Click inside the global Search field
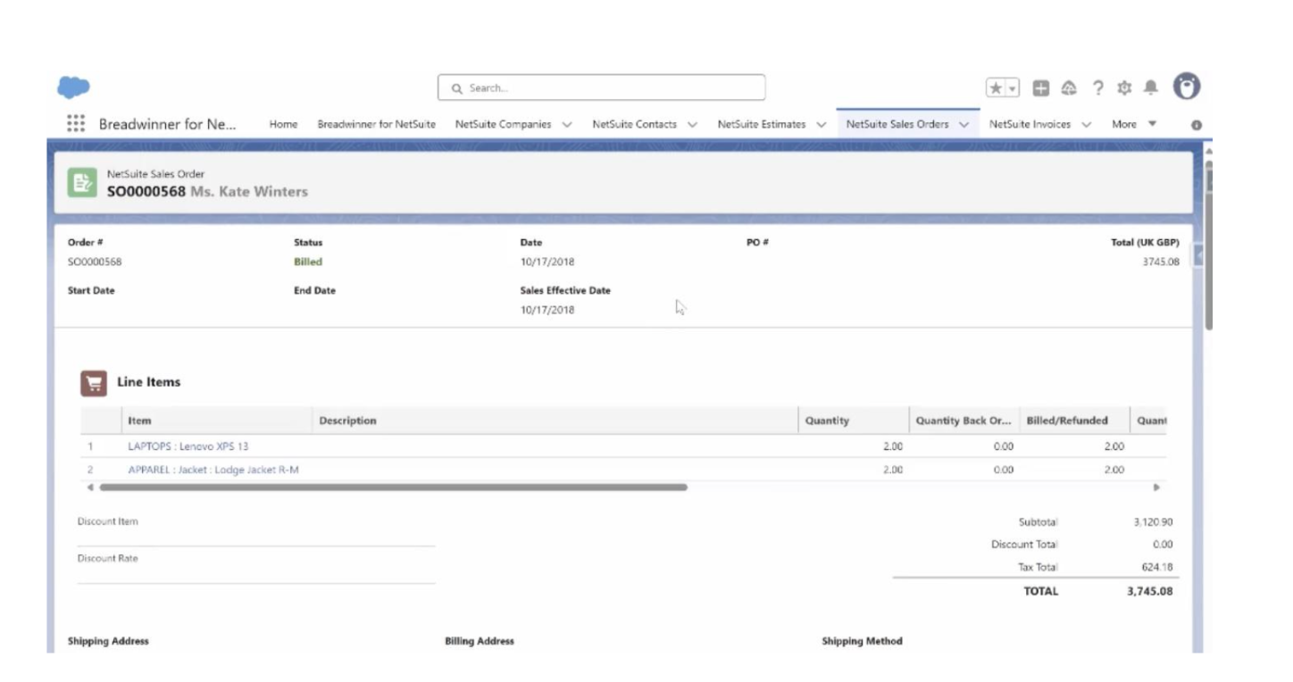This screenshot has width=1293, height=682. pos(600,87)
